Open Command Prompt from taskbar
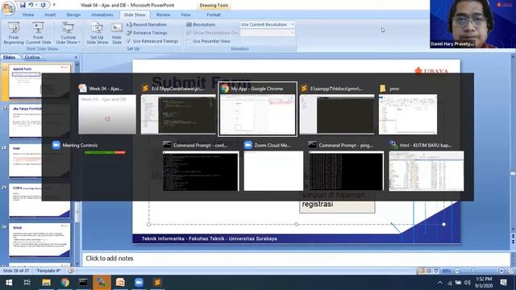 (x=83, y=283)
